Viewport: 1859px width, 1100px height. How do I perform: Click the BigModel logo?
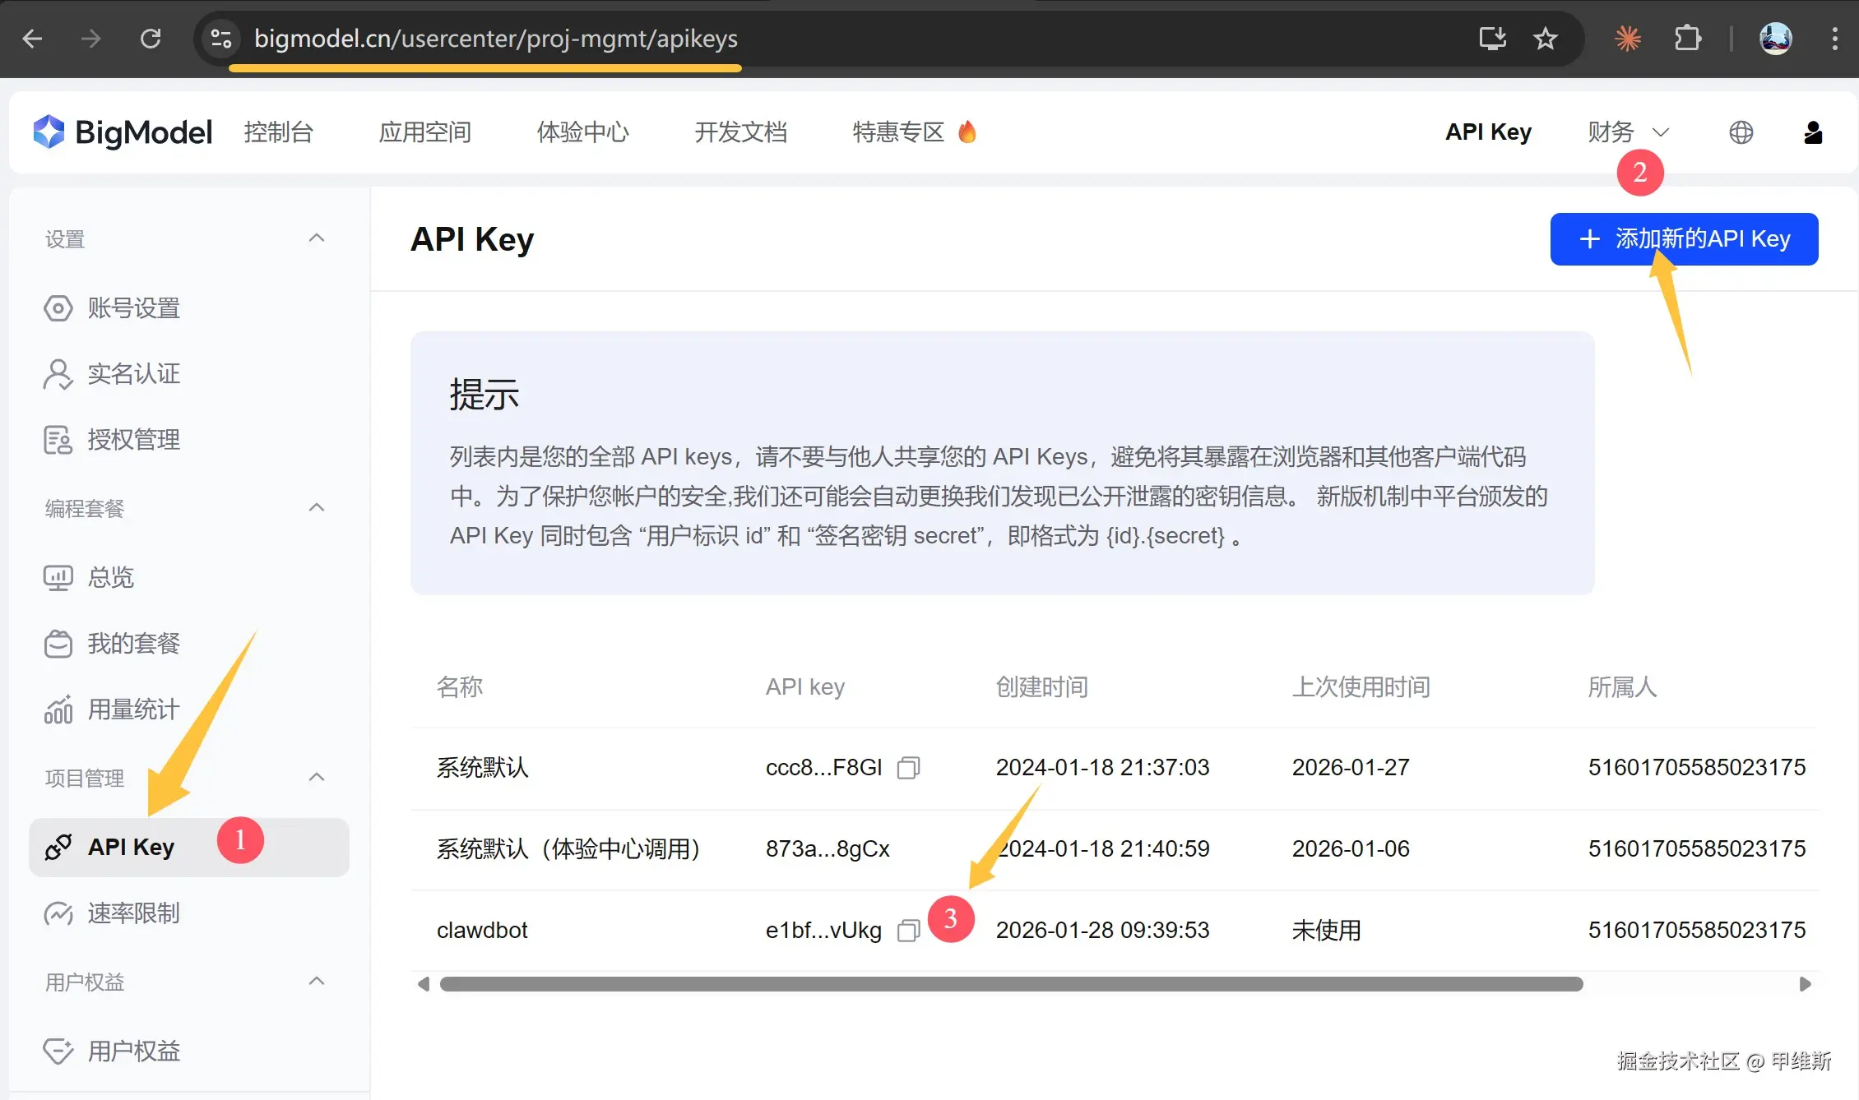point(123,132)
